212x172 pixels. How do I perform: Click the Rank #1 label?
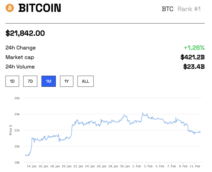click(189, 9)
